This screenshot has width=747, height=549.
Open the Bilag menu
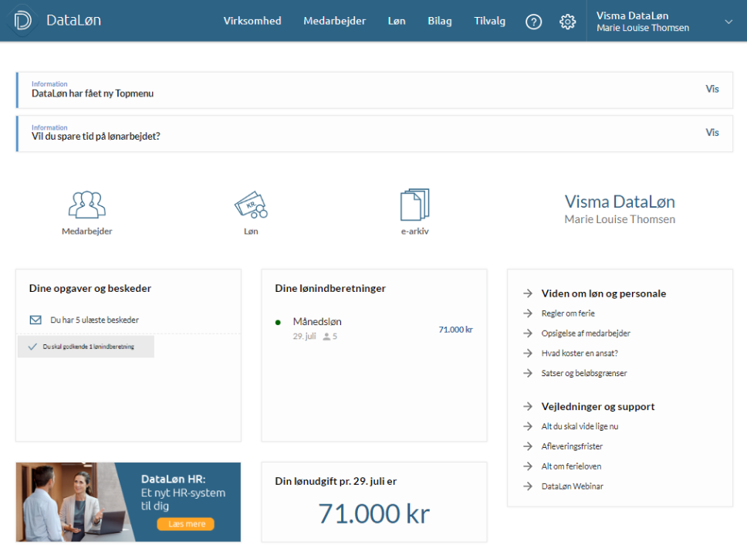[x=440, y=21]
